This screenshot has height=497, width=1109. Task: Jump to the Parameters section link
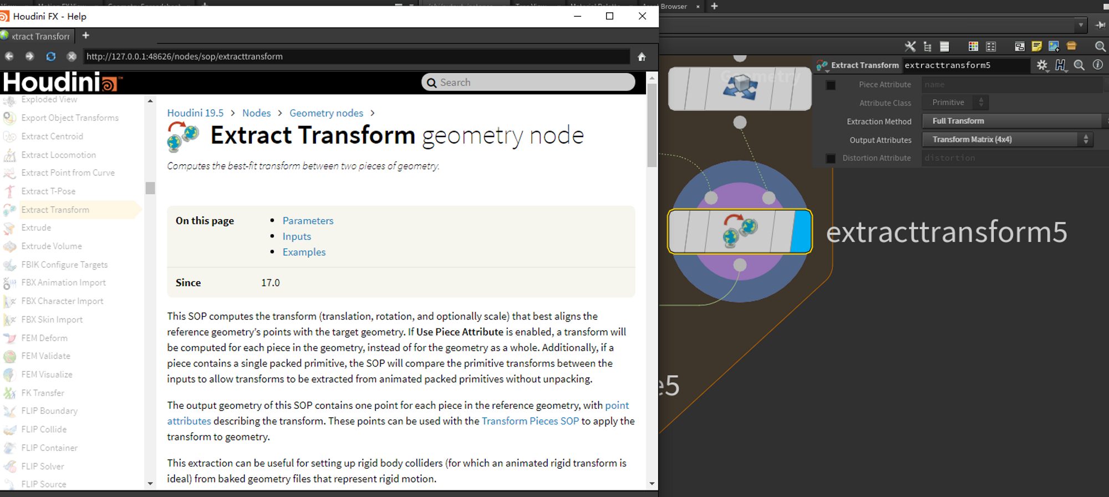tap(308, 221)
